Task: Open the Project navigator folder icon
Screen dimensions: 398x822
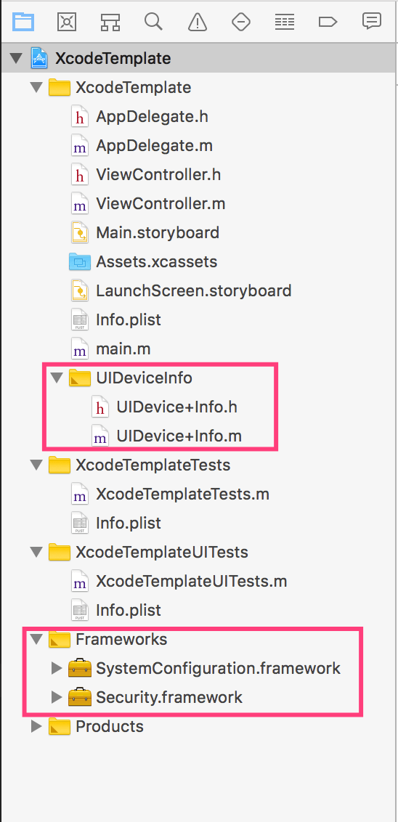Action: [23, 22]
